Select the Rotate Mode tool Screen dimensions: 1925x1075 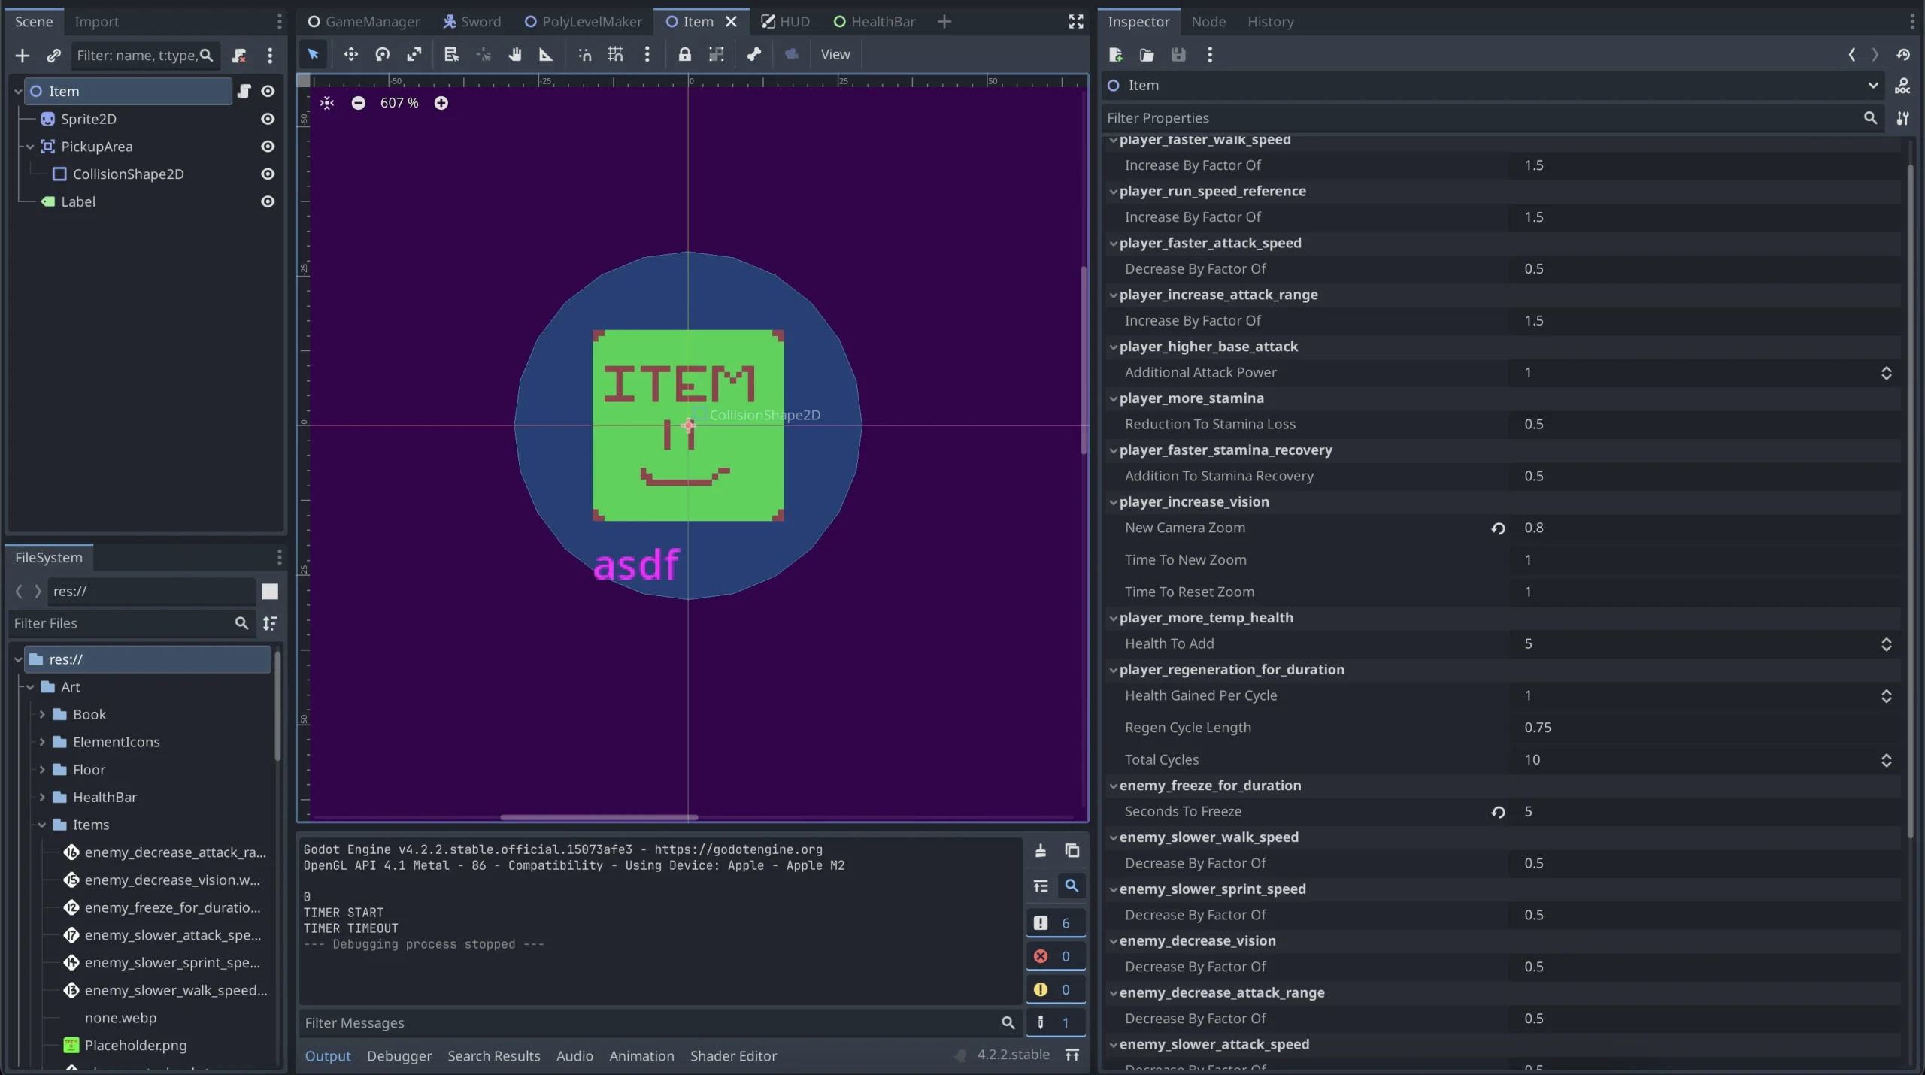tap(382, 54)
